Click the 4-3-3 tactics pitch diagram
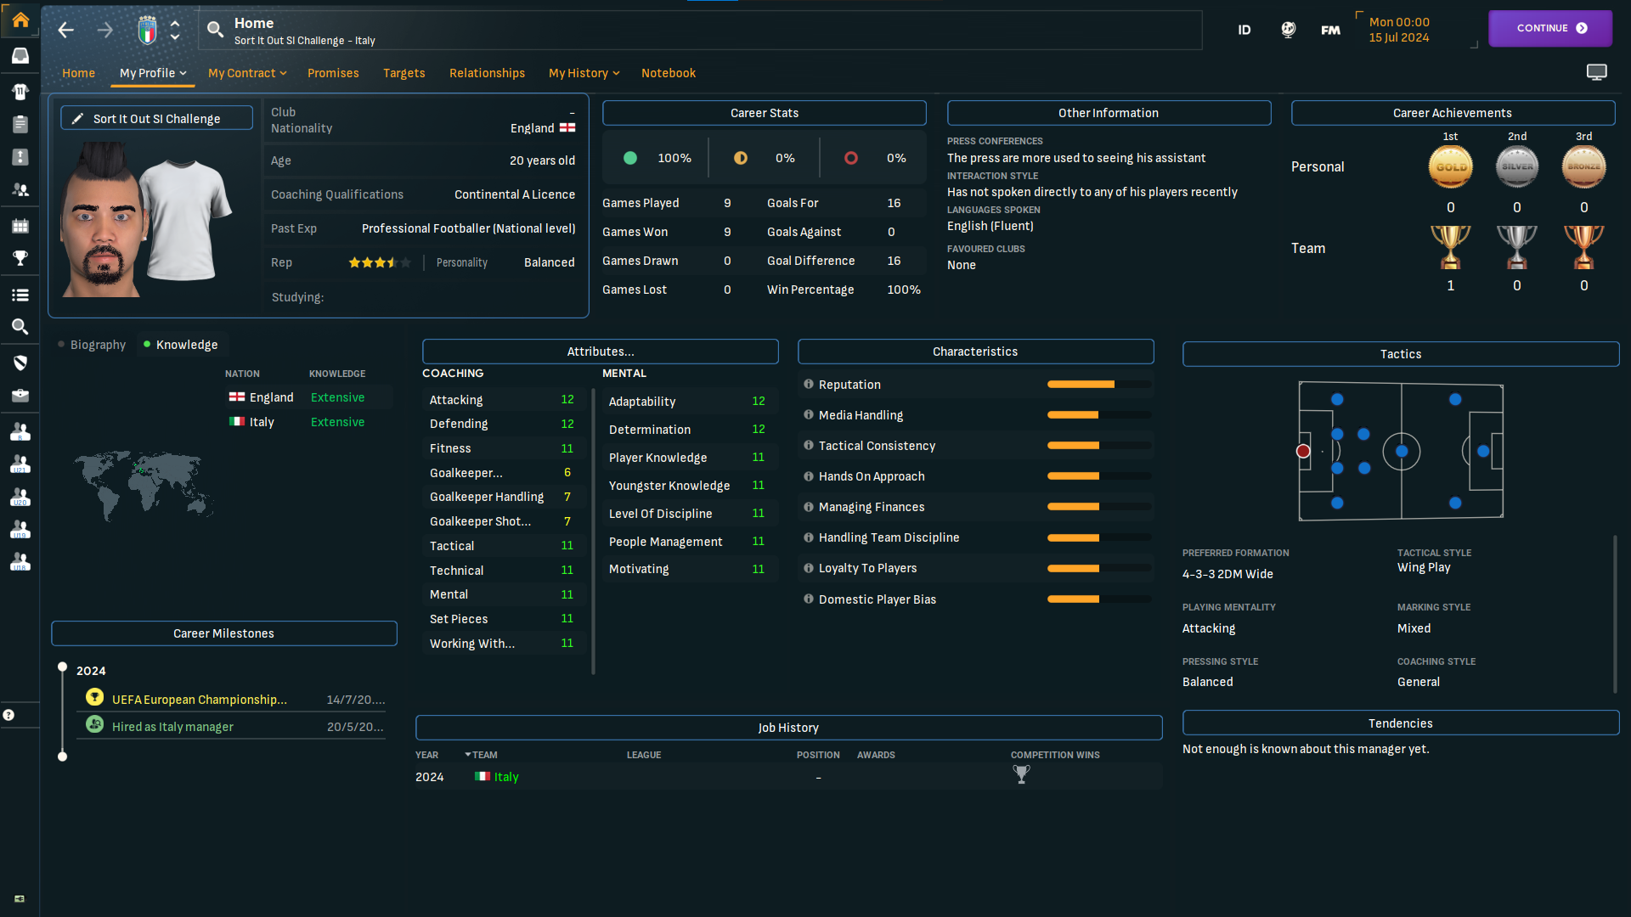This screenshot has height=917, width=1631. click(x=1401, y=451)
